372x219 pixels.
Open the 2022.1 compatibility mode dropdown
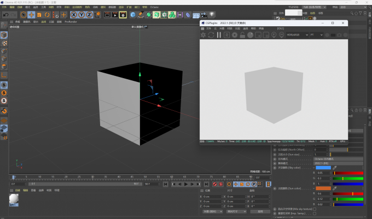(338, 163)
